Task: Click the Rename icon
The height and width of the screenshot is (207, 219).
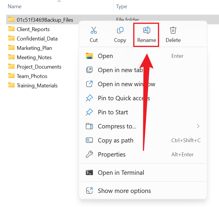Action: [x=146, y=30]
